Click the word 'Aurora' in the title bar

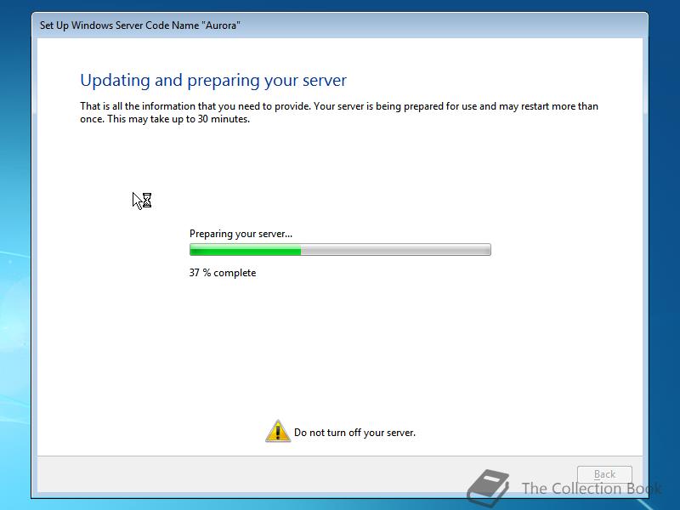pos(223,25)
